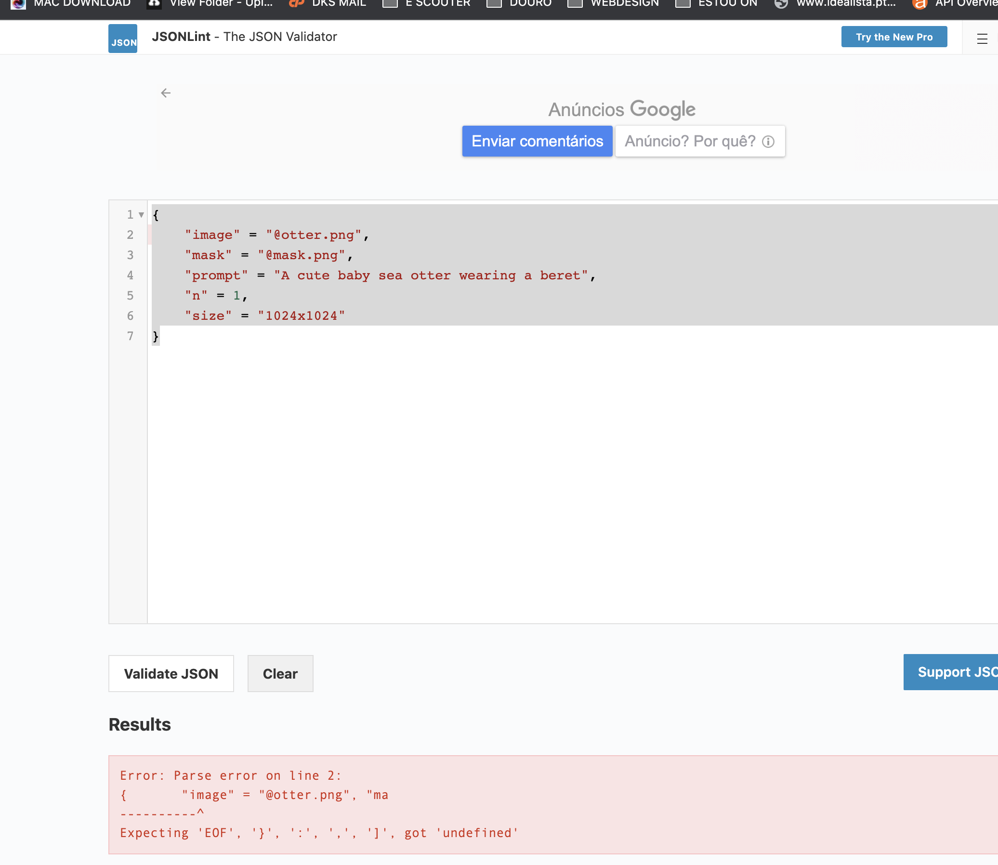Click the back arrow above the ad
The height and width of the screenshot is (865, 998).
click(x=167, y=92)
